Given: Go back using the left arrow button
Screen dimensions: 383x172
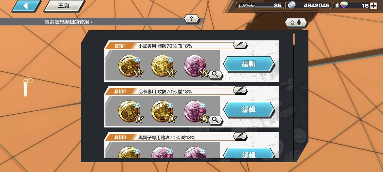Looking at the screenshot, I should (26, 6).
